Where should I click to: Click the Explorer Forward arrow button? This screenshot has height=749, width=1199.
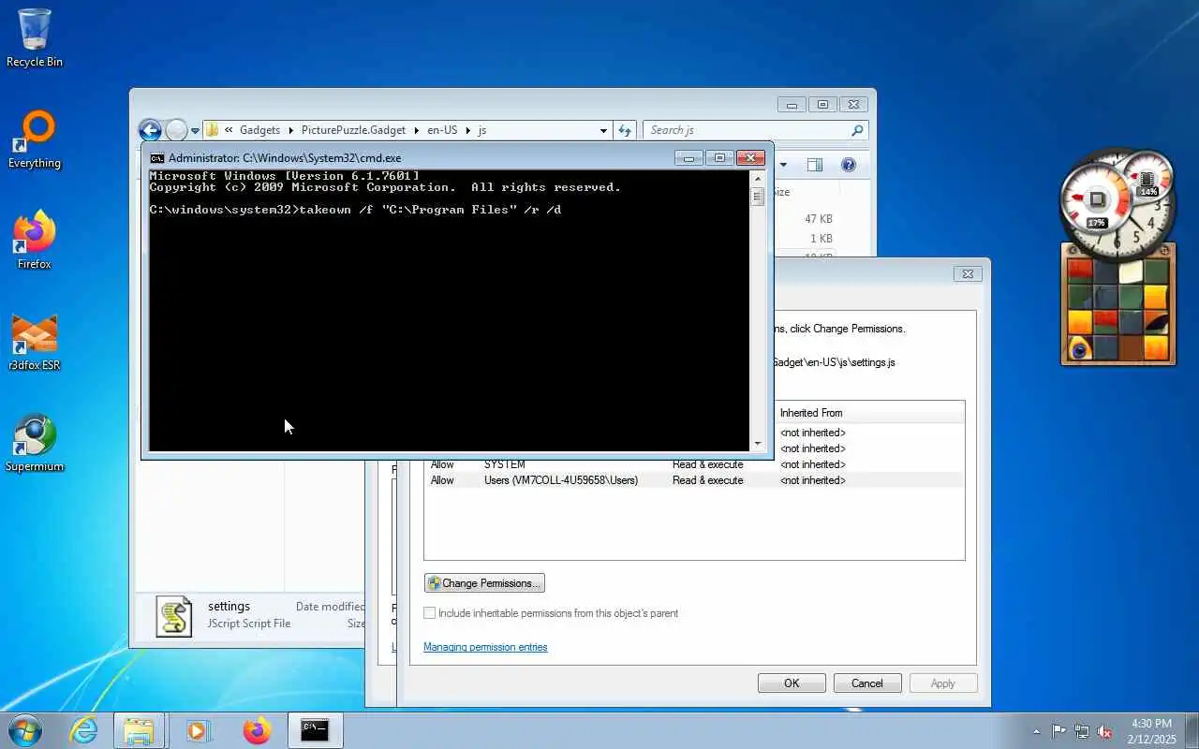176,130
